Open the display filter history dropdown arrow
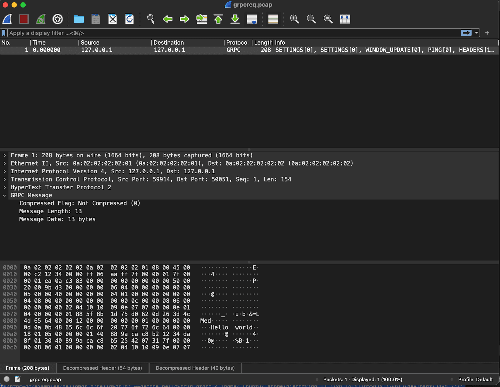The image size is (500, 387). 477,33
